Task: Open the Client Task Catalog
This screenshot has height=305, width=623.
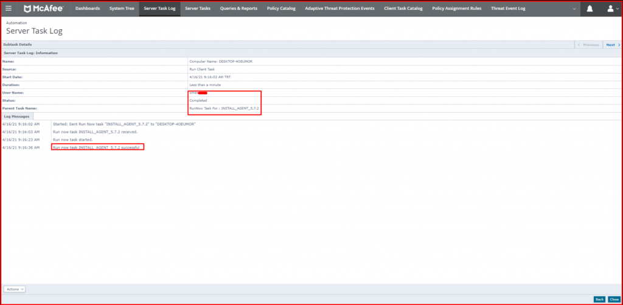Action: point(403,9)
